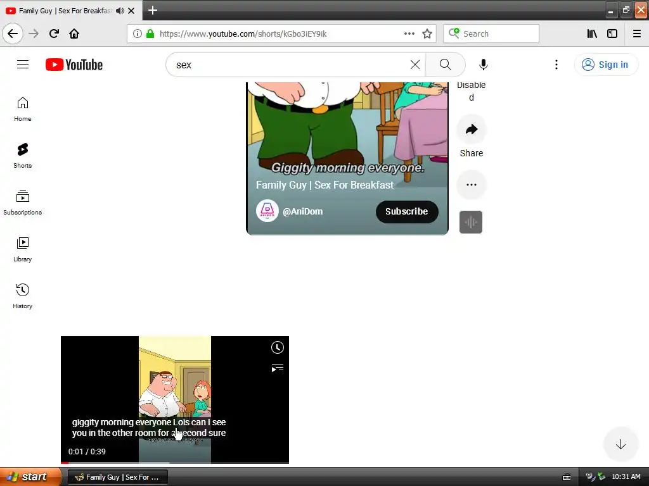Click the on-screen keyboard tray icon

tap(567, 477)
